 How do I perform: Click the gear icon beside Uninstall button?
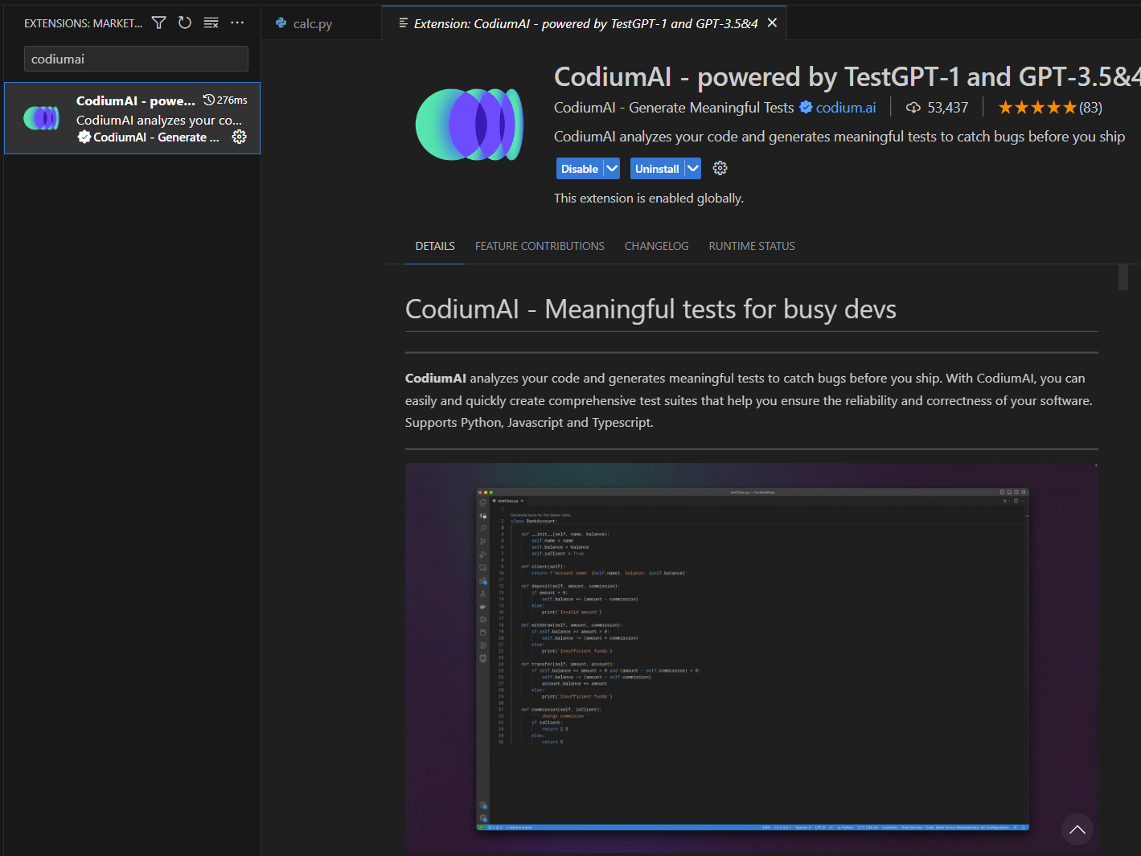[x=720, y=168]
